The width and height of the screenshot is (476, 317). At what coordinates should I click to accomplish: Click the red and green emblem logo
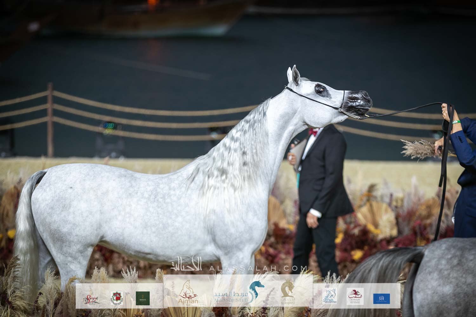pos(116,298)
